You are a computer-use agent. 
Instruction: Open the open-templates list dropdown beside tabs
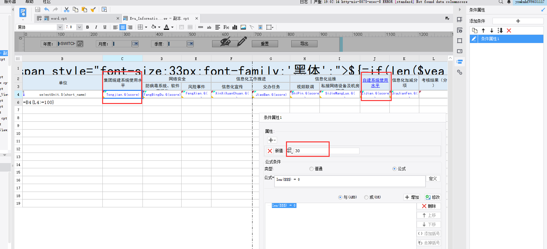447,18
